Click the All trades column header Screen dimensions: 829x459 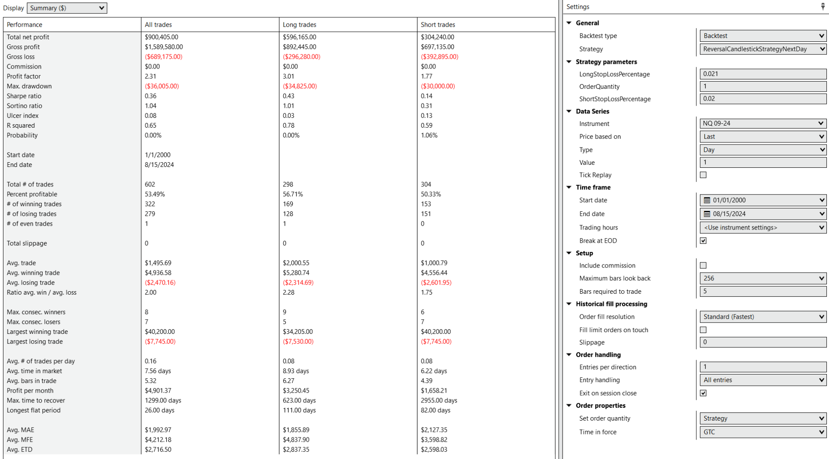click(210, 25)
